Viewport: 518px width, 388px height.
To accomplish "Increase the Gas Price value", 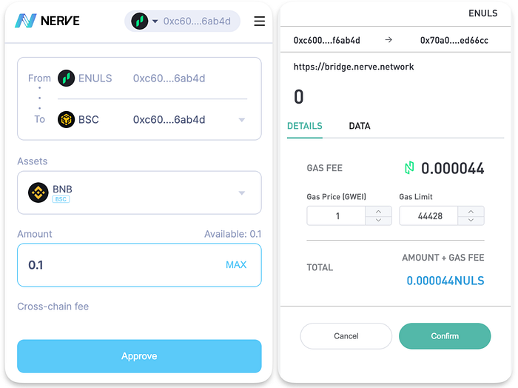I will click(x=379, y=212).
